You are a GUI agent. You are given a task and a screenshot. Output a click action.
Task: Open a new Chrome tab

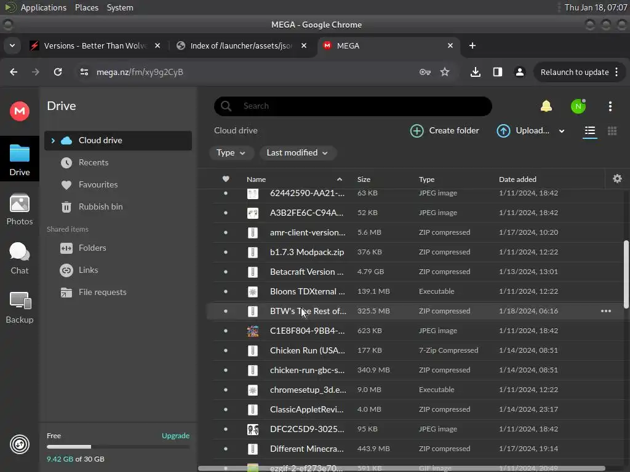(x=472, y=45)
